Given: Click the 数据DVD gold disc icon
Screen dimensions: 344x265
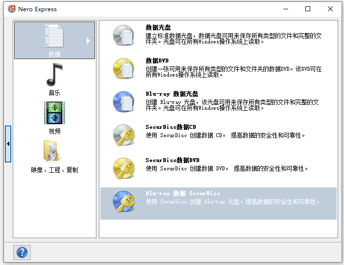Looking at the screenshot, I should (x=124, y=68).
